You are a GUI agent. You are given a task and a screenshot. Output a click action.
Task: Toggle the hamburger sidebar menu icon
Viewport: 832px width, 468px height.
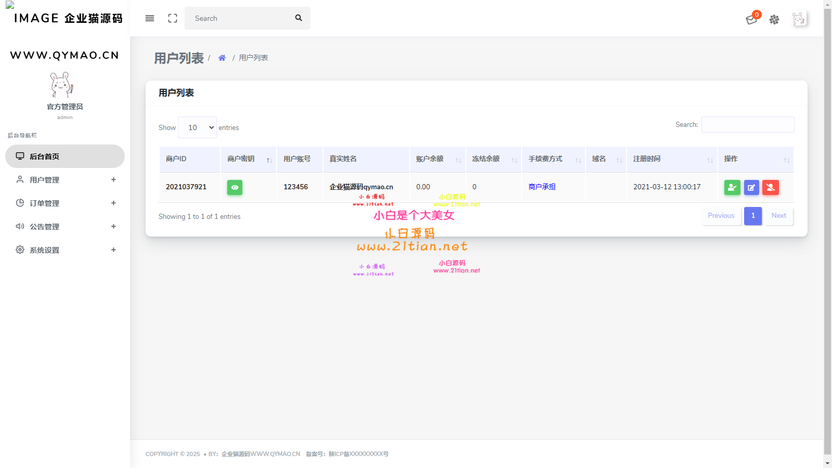tap(150, 18)
